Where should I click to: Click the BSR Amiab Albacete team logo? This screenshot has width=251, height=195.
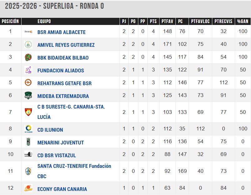tap(28, 32)
